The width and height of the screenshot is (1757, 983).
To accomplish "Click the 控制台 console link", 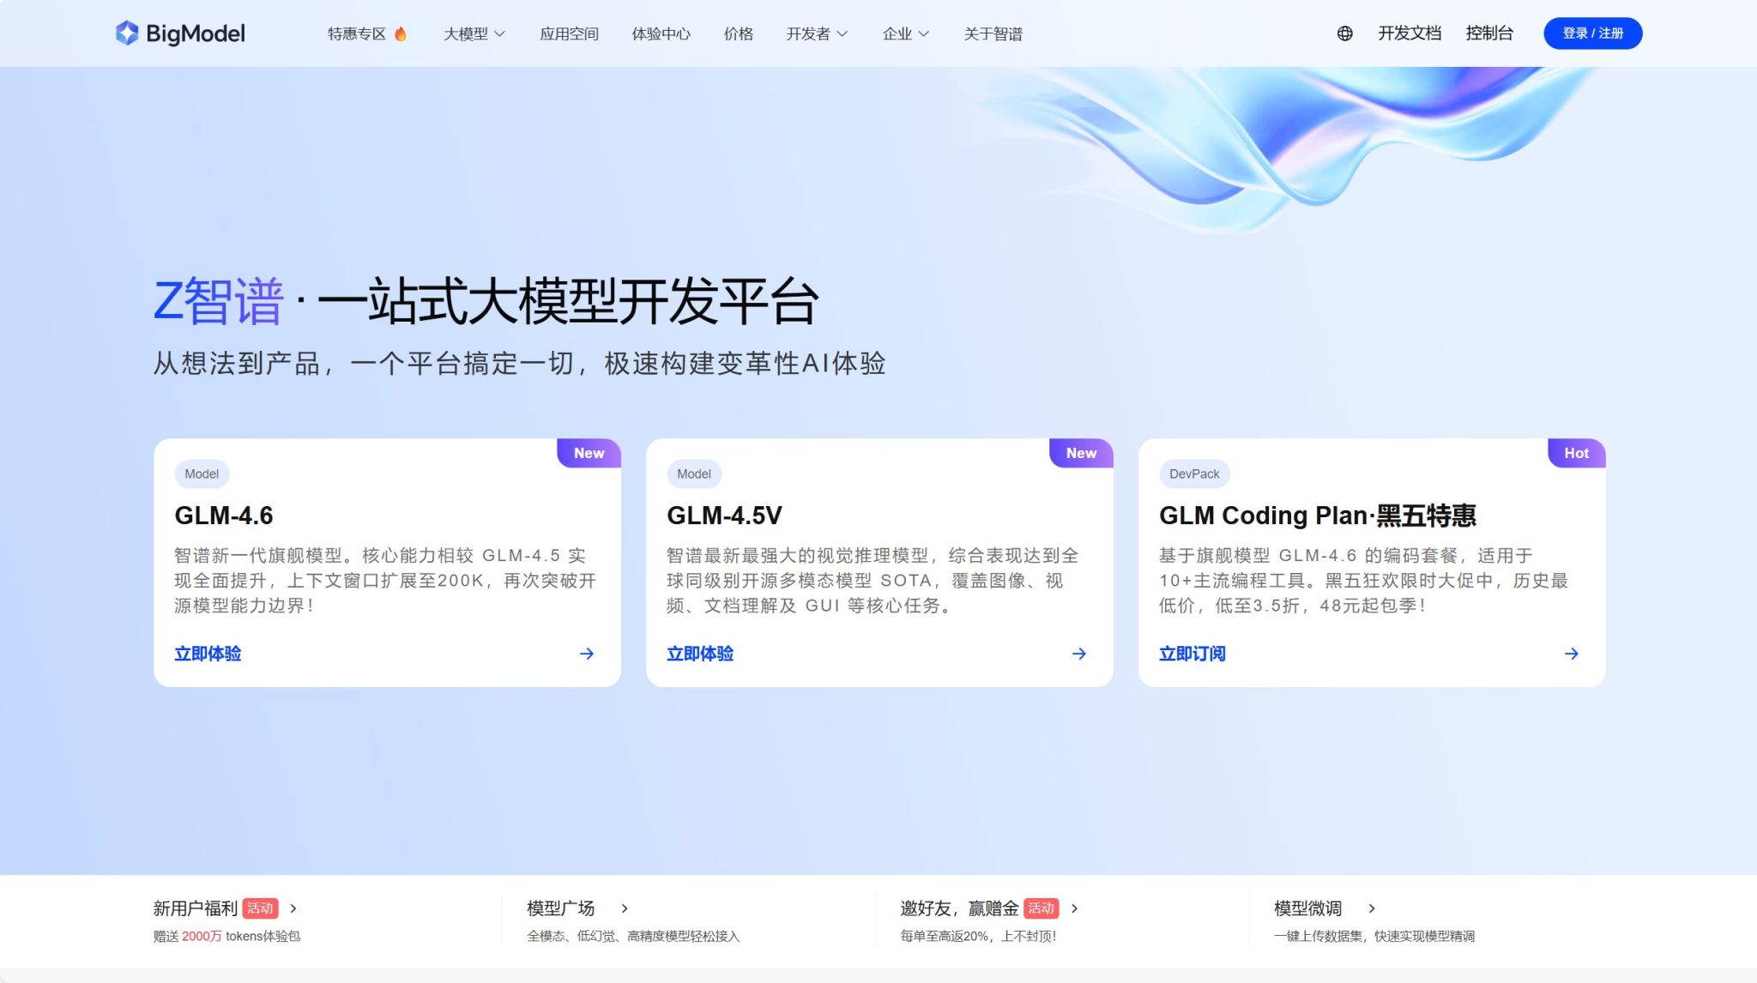I will 1488,33.
